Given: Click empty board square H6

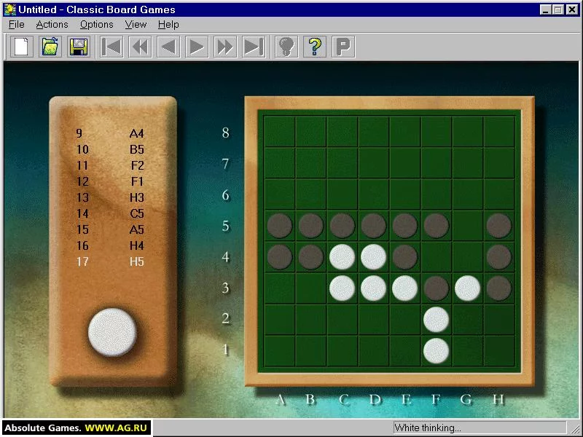Looking at the screenshot, I should click(x=499, y=194).
